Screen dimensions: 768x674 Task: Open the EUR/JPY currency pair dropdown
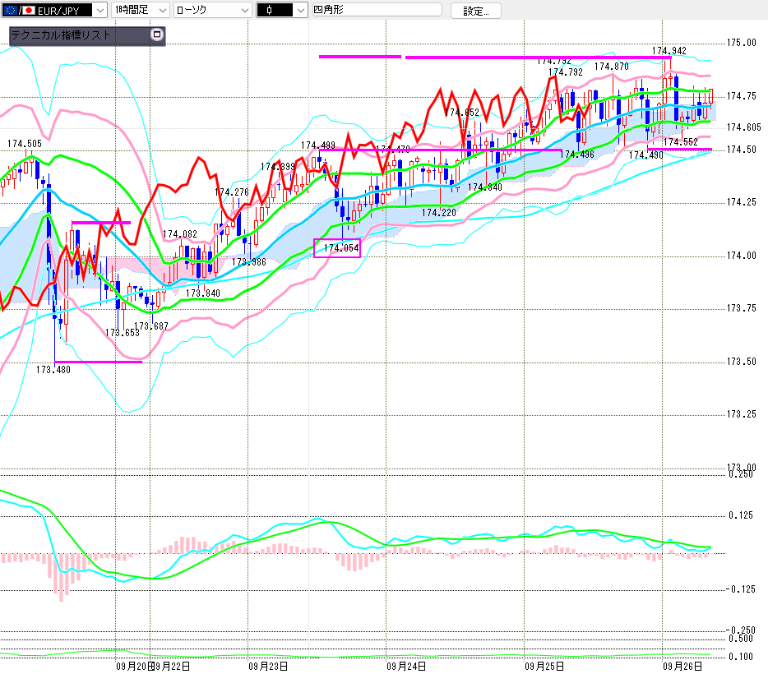point(99,11)
